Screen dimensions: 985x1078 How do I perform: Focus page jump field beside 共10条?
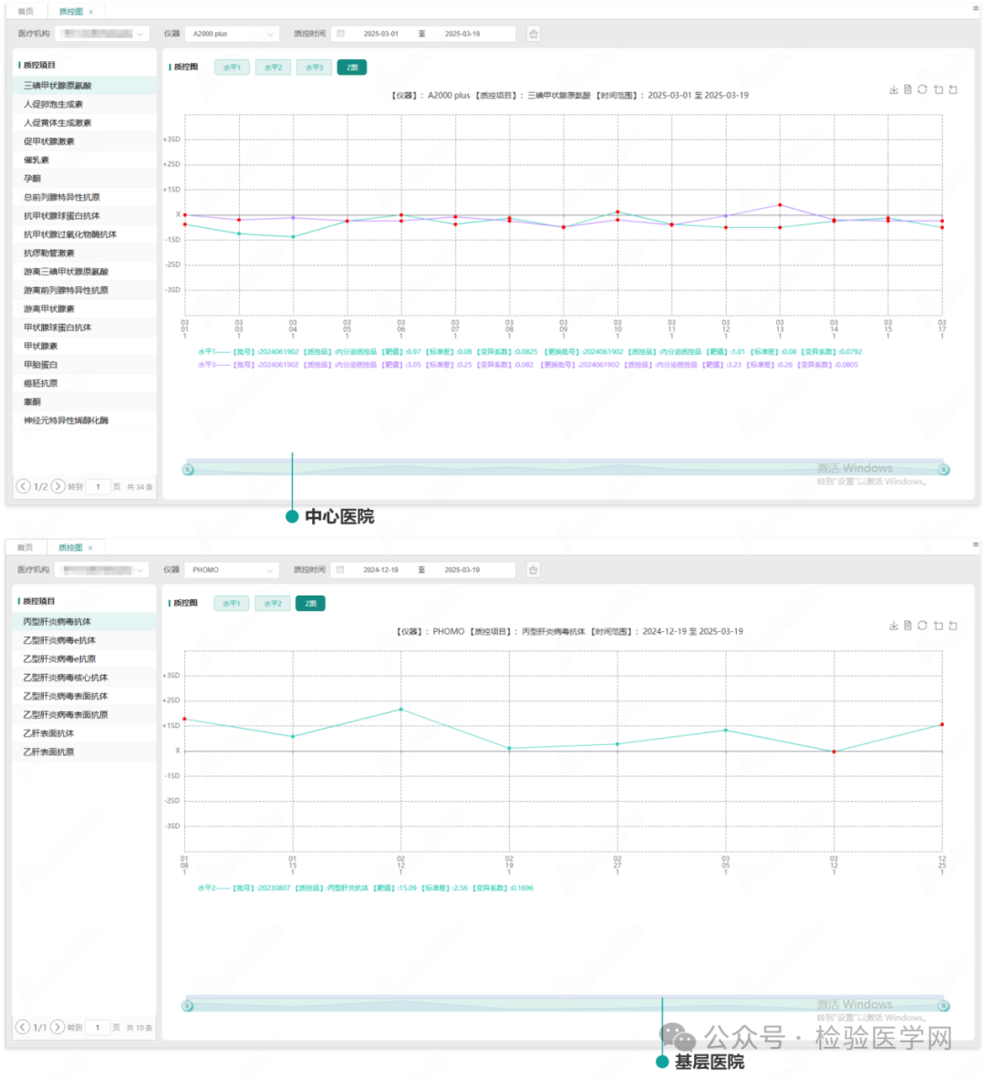pos(98,1028)
